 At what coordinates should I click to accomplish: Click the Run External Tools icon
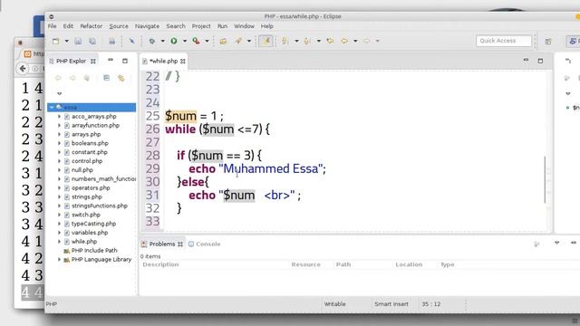point(196,41)
